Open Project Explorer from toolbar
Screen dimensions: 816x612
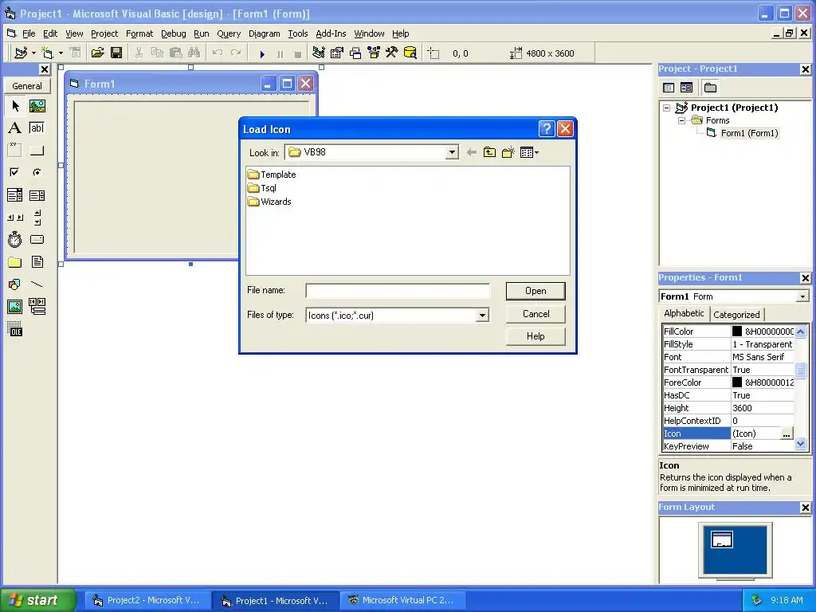tap(319, 53)
